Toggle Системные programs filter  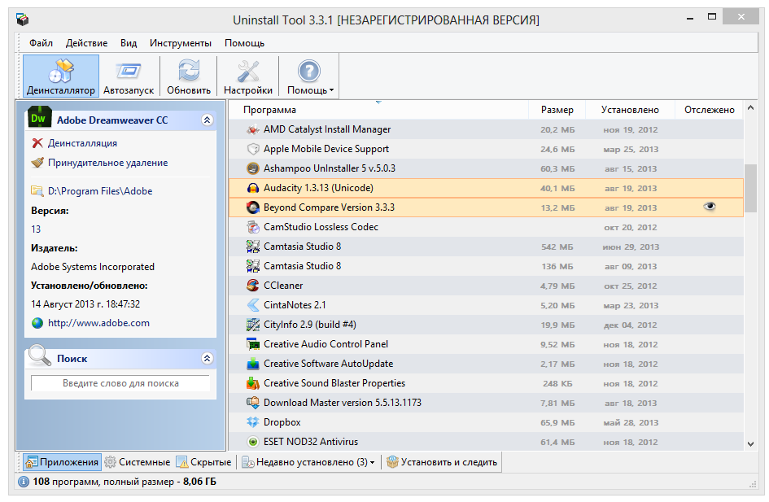coord(137,462)
